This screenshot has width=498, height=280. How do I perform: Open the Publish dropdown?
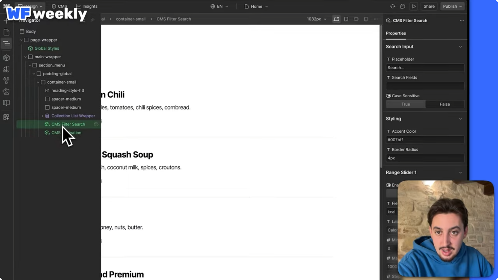click(452, 6)
